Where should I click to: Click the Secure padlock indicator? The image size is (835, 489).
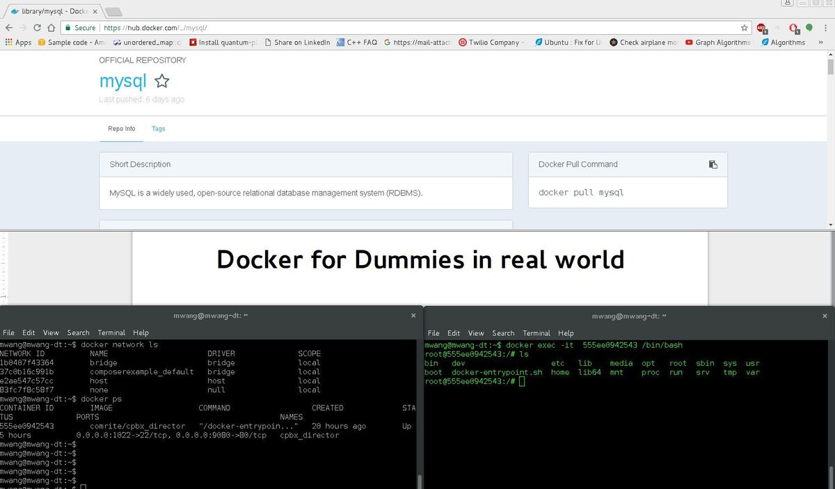coord(80,28)
